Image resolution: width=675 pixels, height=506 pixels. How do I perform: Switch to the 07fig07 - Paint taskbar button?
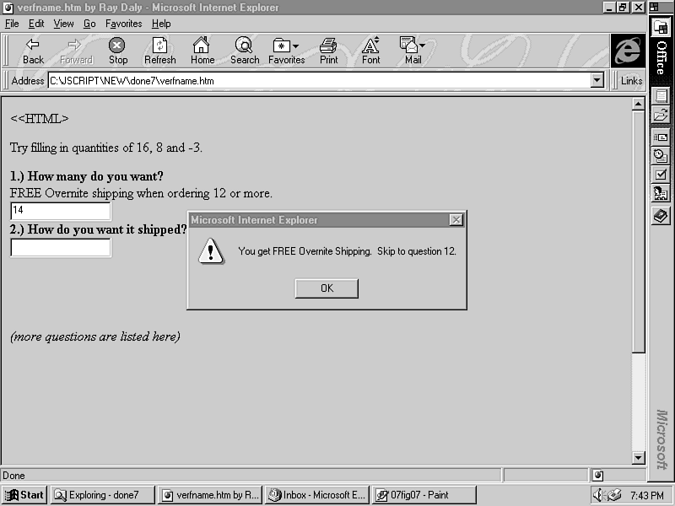click(x=424, y=495)
